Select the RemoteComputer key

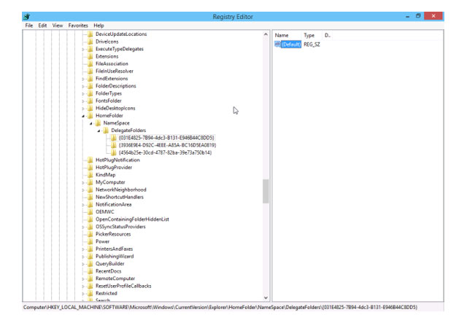pyautogui.click(x=115, y=279)
